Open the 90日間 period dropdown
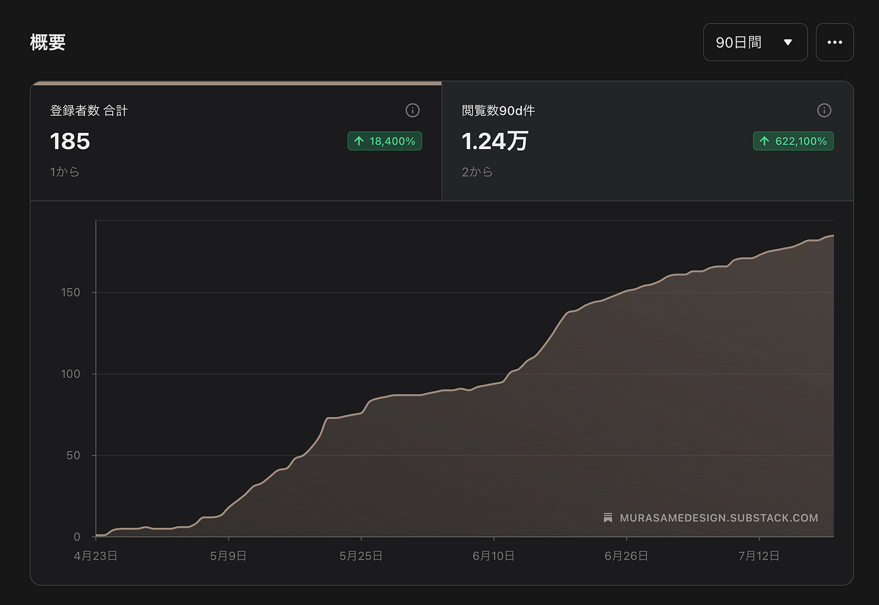 [755, 42]
